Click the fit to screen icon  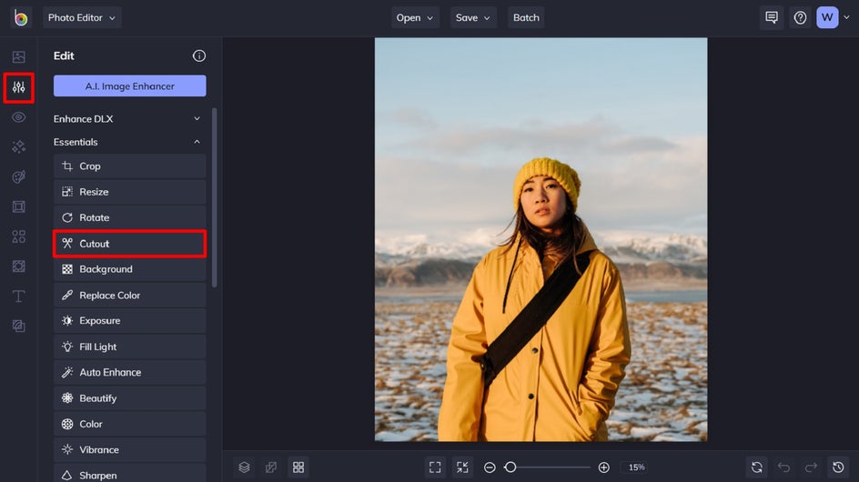tap(435, 467)
